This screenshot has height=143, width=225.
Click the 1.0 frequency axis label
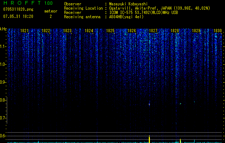pos(3,64)
